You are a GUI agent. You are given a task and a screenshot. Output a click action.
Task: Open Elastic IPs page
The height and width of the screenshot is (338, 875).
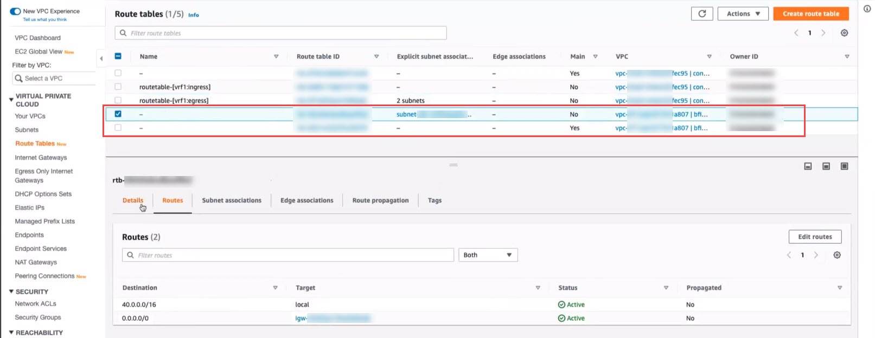pyautogui.click(x=30, y=207)
